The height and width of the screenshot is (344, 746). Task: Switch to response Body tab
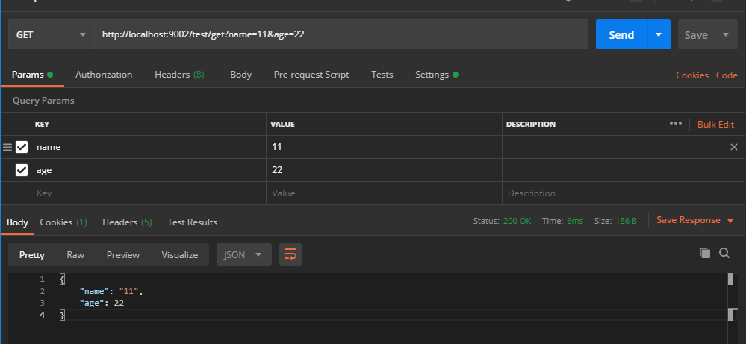click(17, 222)
